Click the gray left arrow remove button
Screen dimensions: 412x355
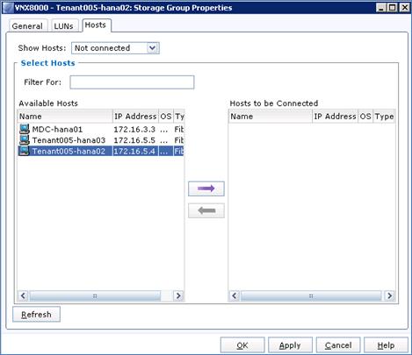pos(206,210)
